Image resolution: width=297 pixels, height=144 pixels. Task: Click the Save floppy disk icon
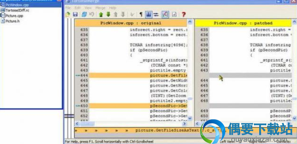[x=75, y=14]
